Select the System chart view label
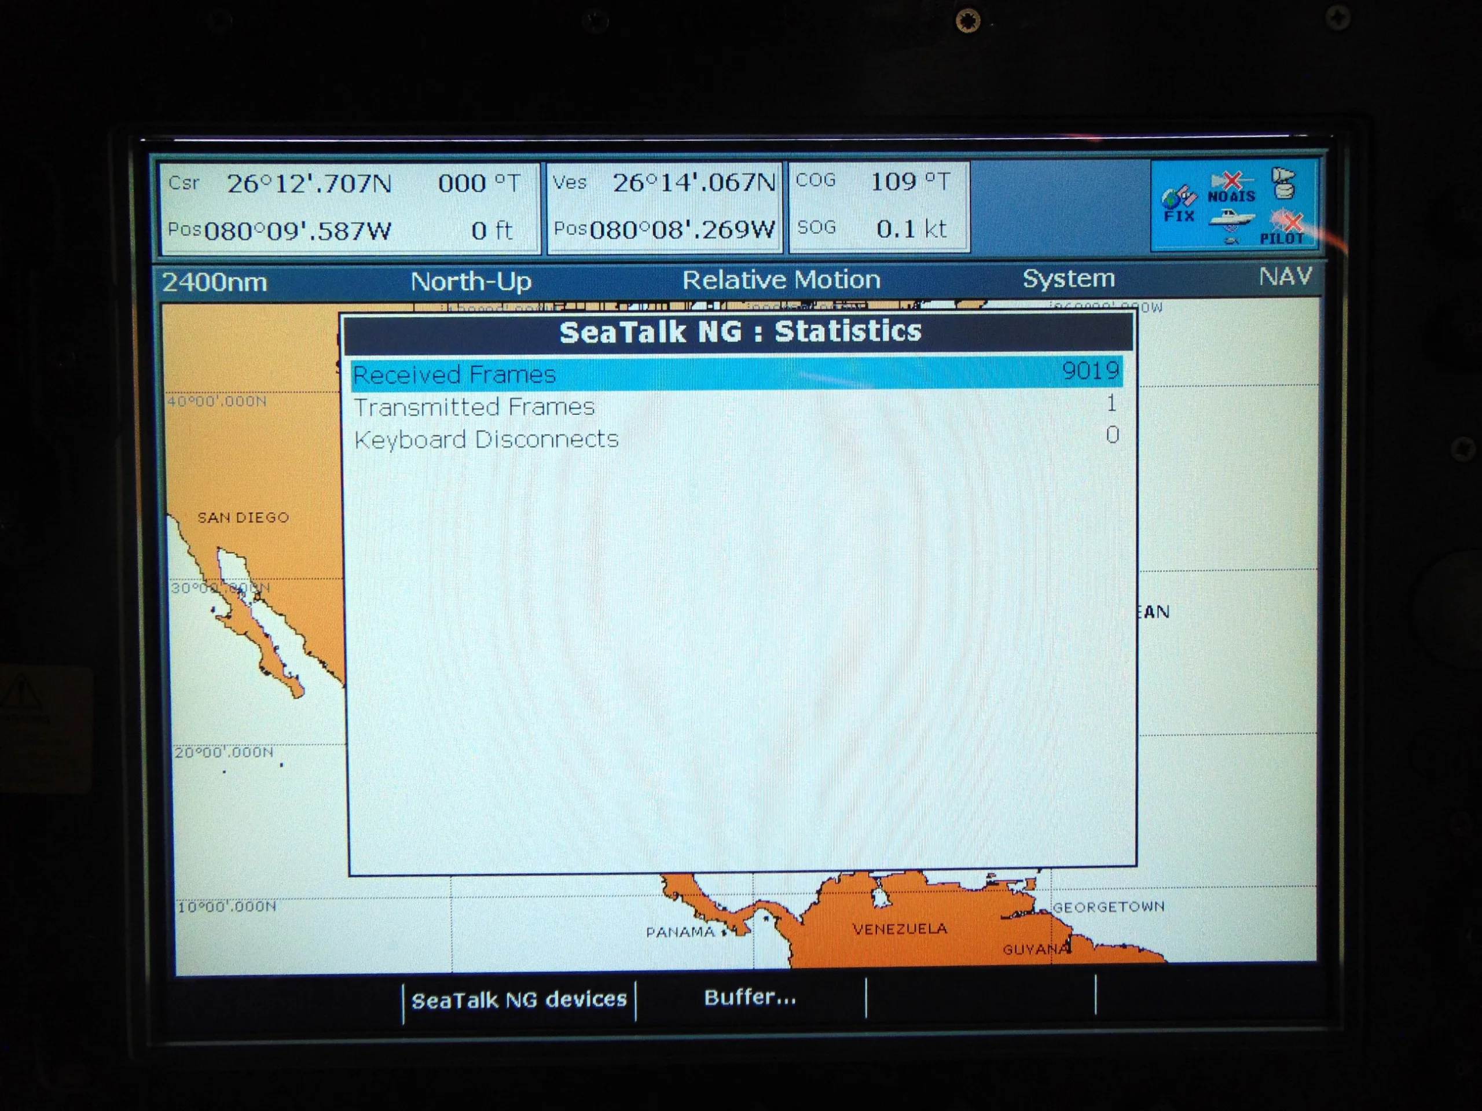This screenshot has height=1111, width=1482. click(1069, 278)
